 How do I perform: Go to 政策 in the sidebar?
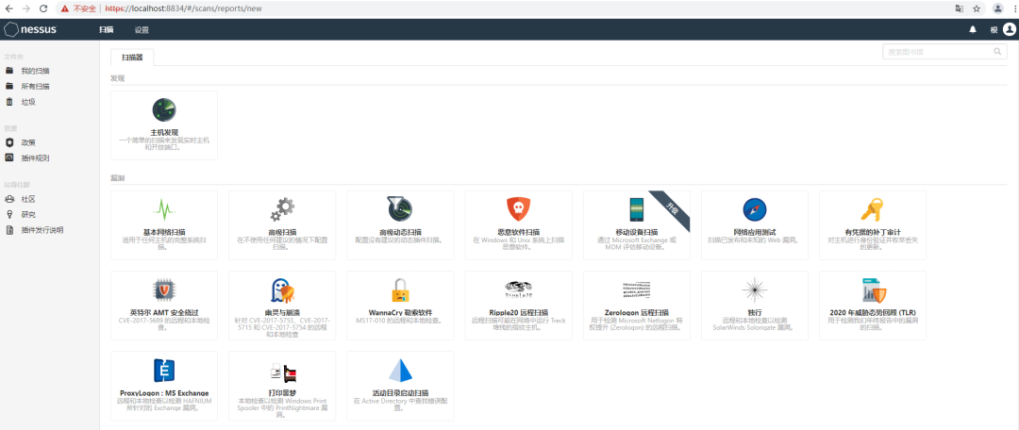tap(28, 142)
